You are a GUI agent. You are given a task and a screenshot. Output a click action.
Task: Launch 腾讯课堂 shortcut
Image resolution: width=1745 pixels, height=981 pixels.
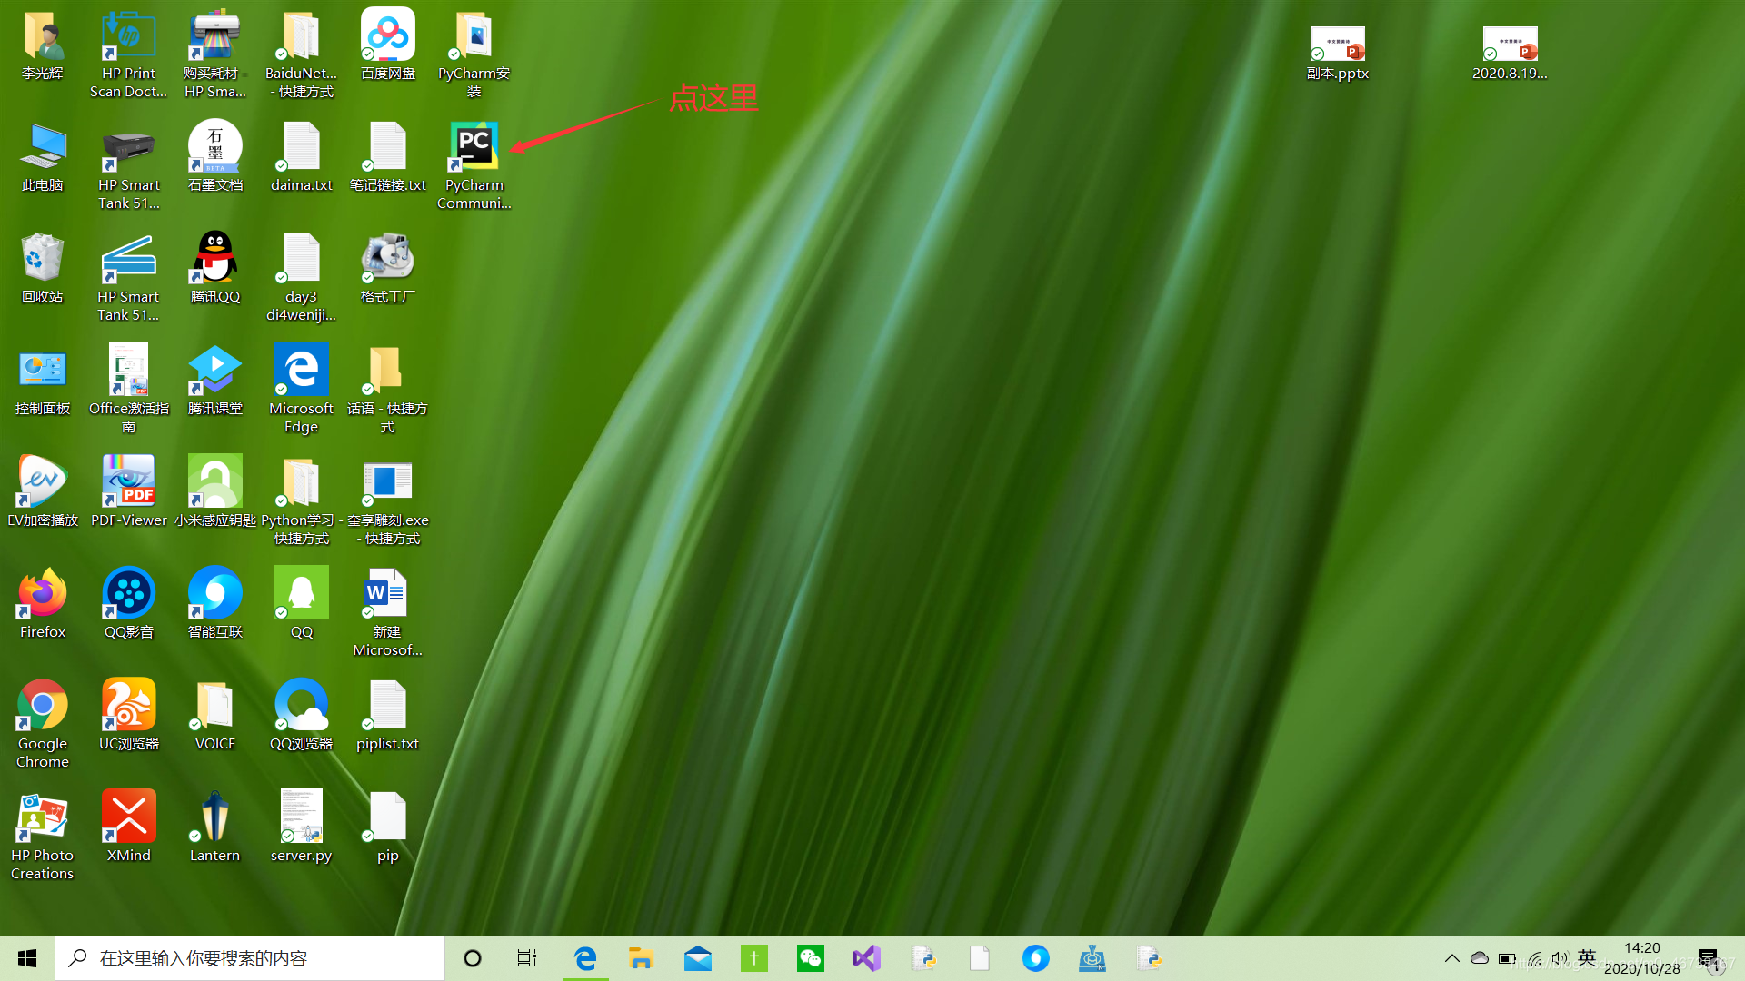pyautogui.click(x=215, y=381)
